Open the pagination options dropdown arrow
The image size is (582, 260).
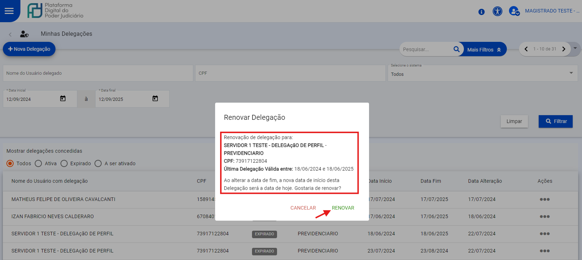pyautogui.click(x=575, y=48)
